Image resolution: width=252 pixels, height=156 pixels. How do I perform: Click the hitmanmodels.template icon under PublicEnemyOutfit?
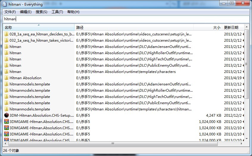(x=7, y=103)
